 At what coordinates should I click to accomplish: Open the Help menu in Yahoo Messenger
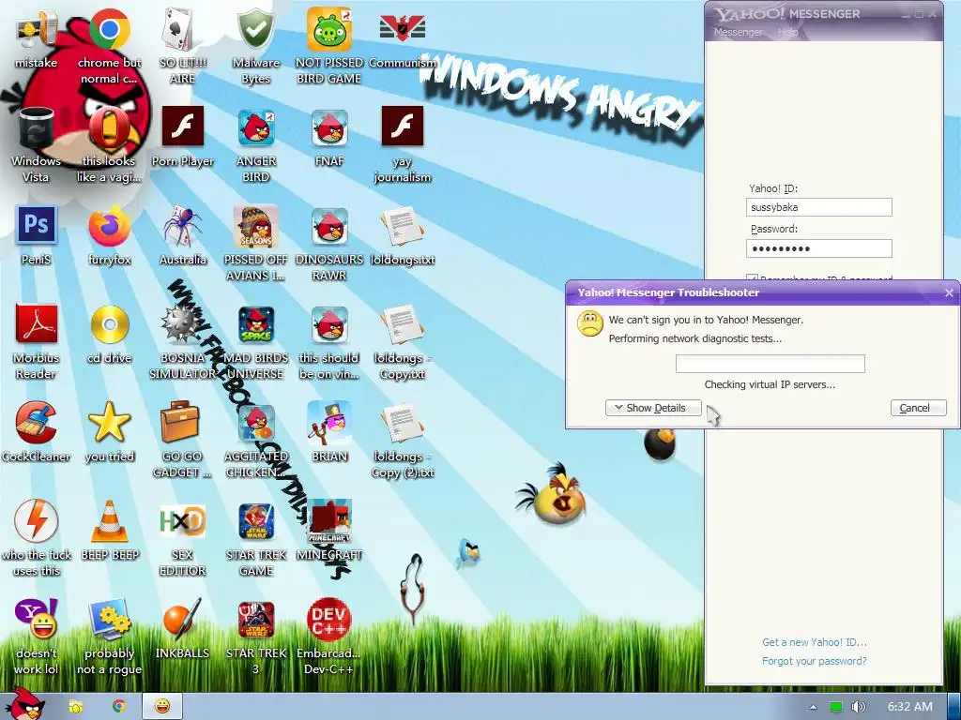tap(787, 32)
